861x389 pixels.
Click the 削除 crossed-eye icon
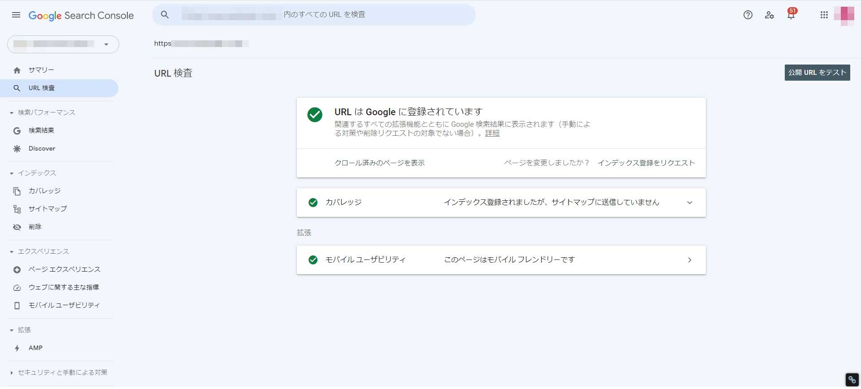pyautogui.click(x=17, y=227)
